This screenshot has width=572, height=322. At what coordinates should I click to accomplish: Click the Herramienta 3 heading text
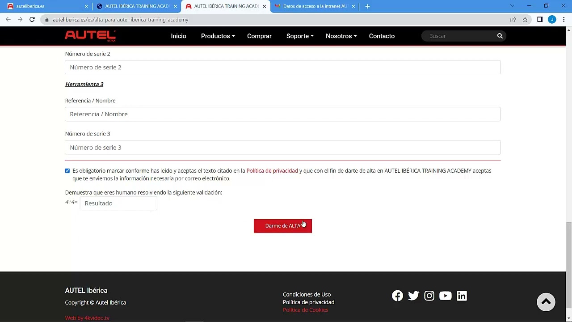pos(84,84)
